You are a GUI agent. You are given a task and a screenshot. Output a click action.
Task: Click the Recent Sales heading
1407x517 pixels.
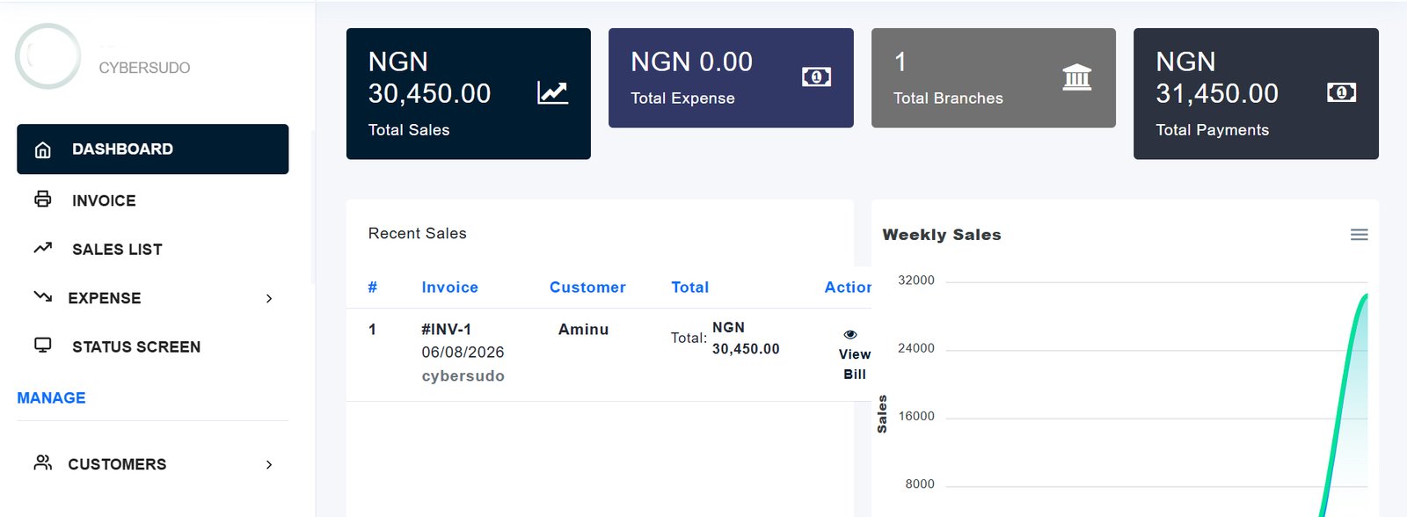pos(417,233)
